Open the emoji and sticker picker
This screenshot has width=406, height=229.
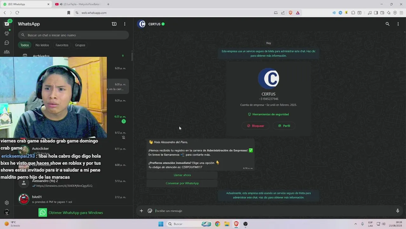(x=150, y=211)
